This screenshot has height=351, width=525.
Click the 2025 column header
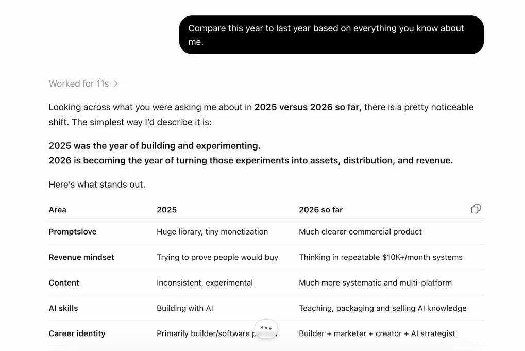click(167, 210)
